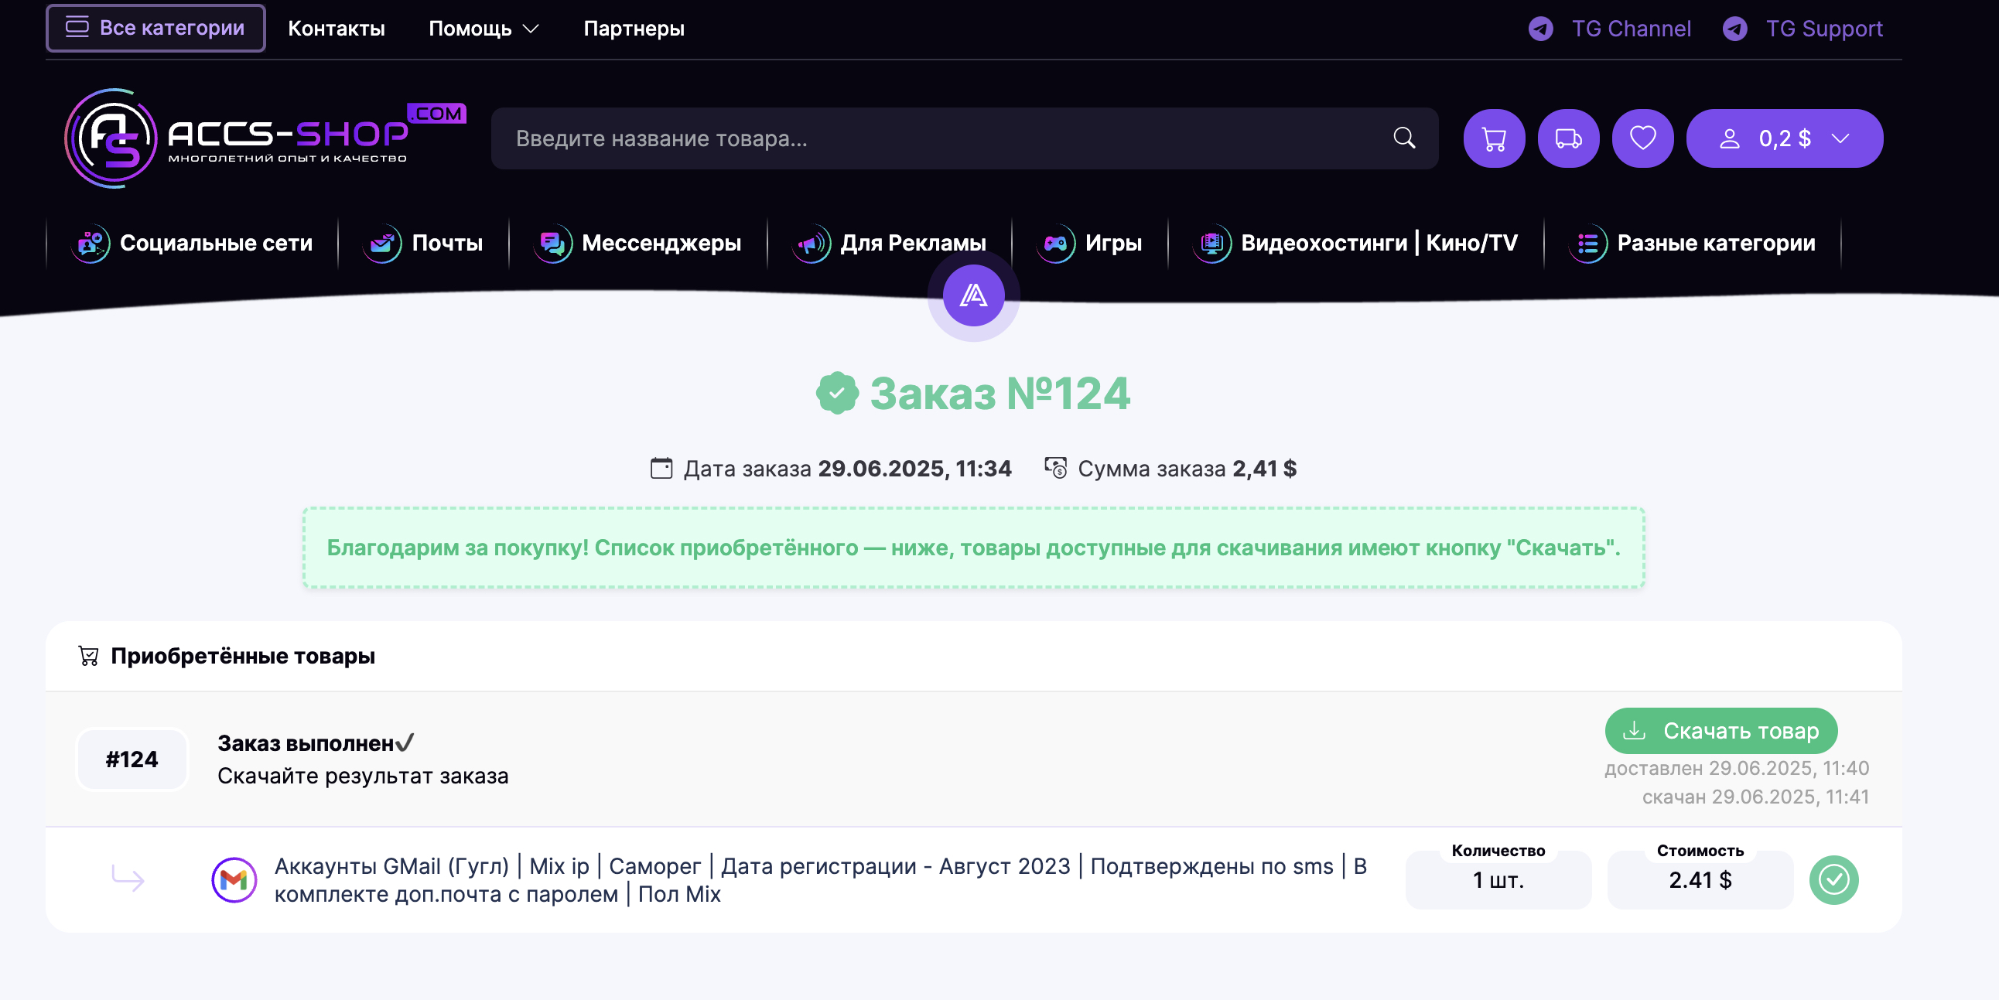Click the green checkmark status circle
The height and width of the screenshot is (1000, 1999).
coord(1833,880)
